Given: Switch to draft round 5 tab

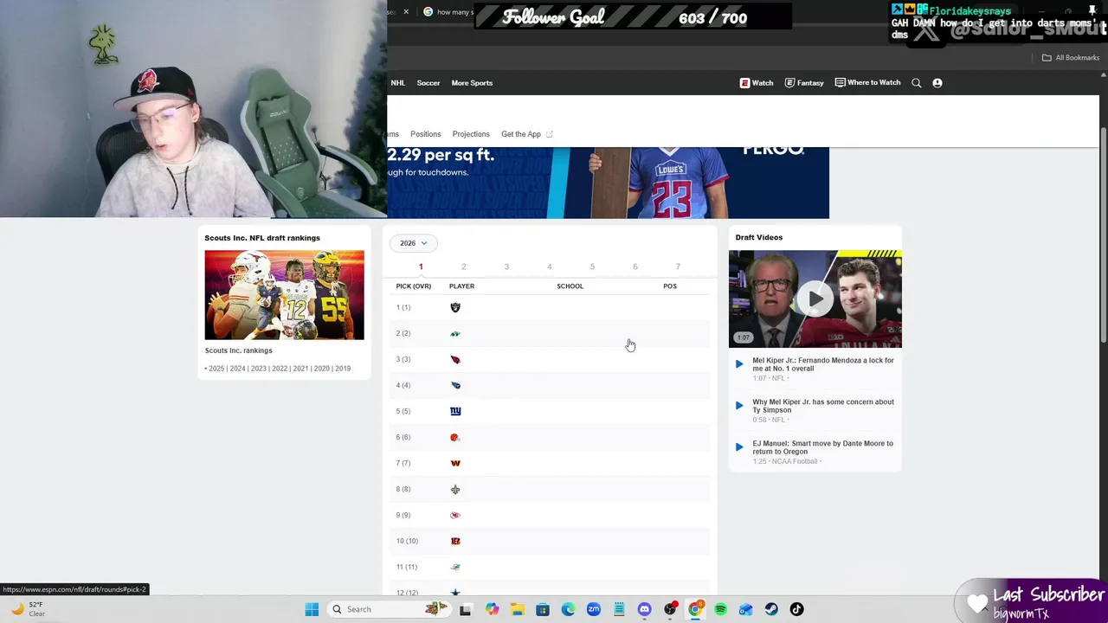Looking at the screenshot, I should [x=592, y=267].
